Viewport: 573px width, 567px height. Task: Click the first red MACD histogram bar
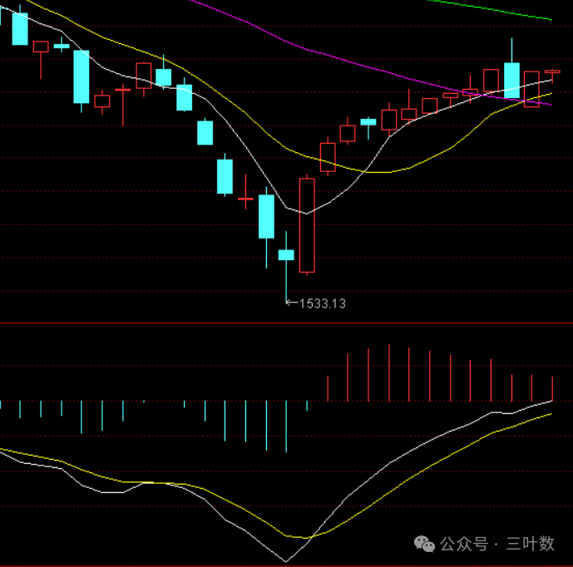[328, 388]
